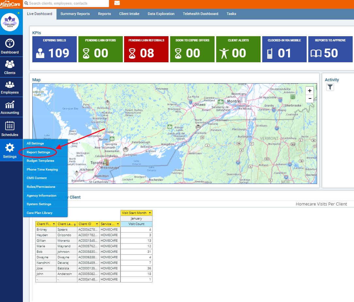Open the Accounting sidebar icon
The image size is (354, 302).
[x=10, y=105]
